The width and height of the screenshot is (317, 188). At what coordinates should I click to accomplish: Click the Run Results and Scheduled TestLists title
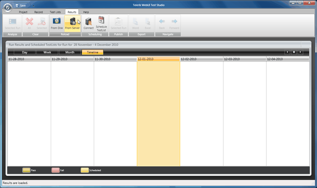[x=63, y=45]
